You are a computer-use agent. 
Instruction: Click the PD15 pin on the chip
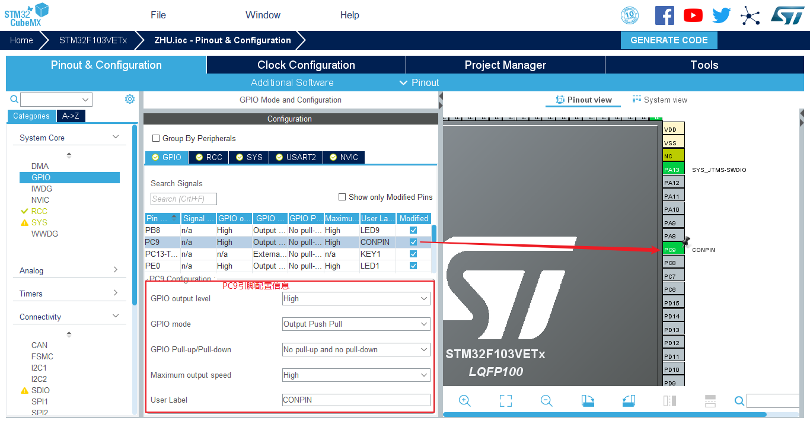[x=674, y=303]
